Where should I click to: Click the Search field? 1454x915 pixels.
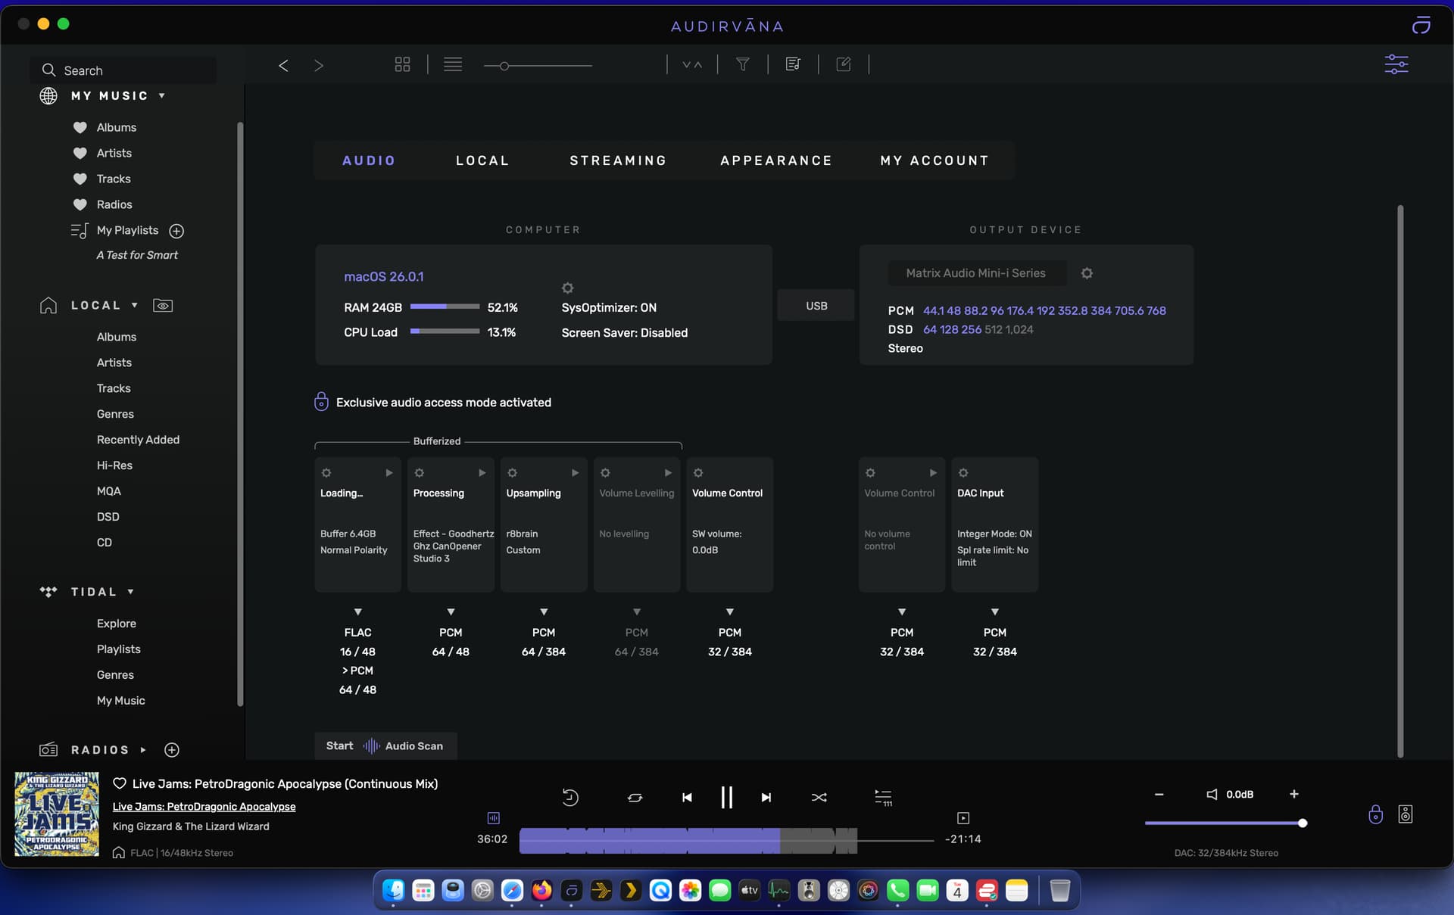coord(123,70)
